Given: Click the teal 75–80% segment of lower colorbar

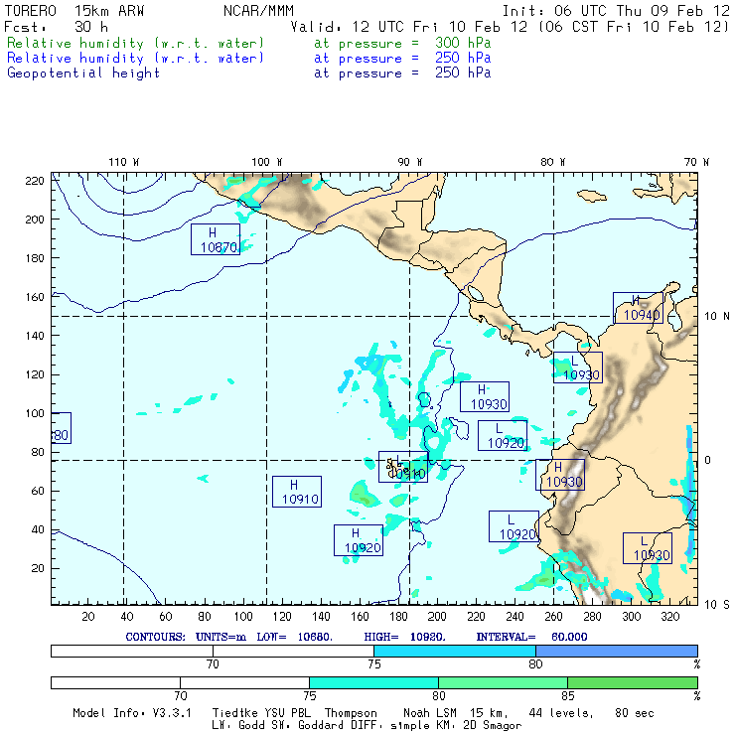Looking at the screenshot, I should (x=373, y=682).
